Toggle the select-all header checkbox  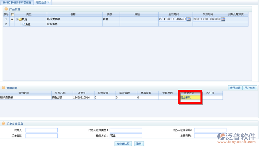[12, 14]
